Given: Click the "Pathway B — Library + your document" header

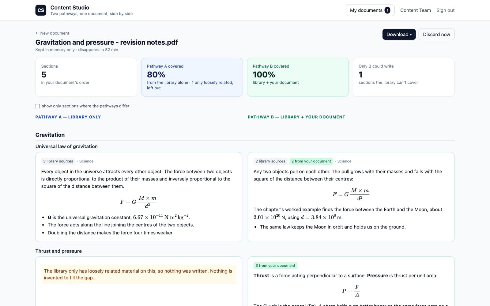Looking at the screenshot, I should click(296, 117).
